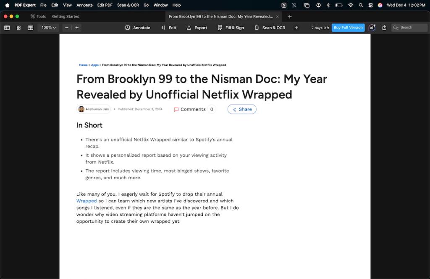Open the Help menu
This screenshot has width=430, height=279.
(177, 5)
